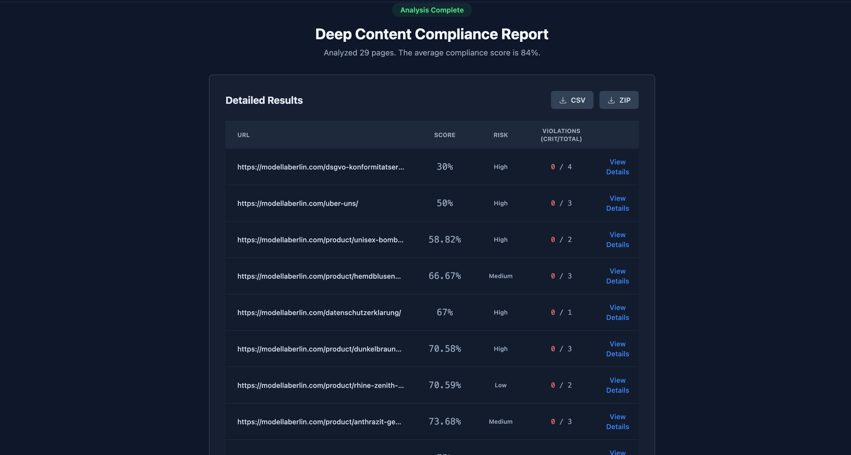
Task: Click the download icon inside the CSV button
Action: pyautogui.click(x=563, y=100)
